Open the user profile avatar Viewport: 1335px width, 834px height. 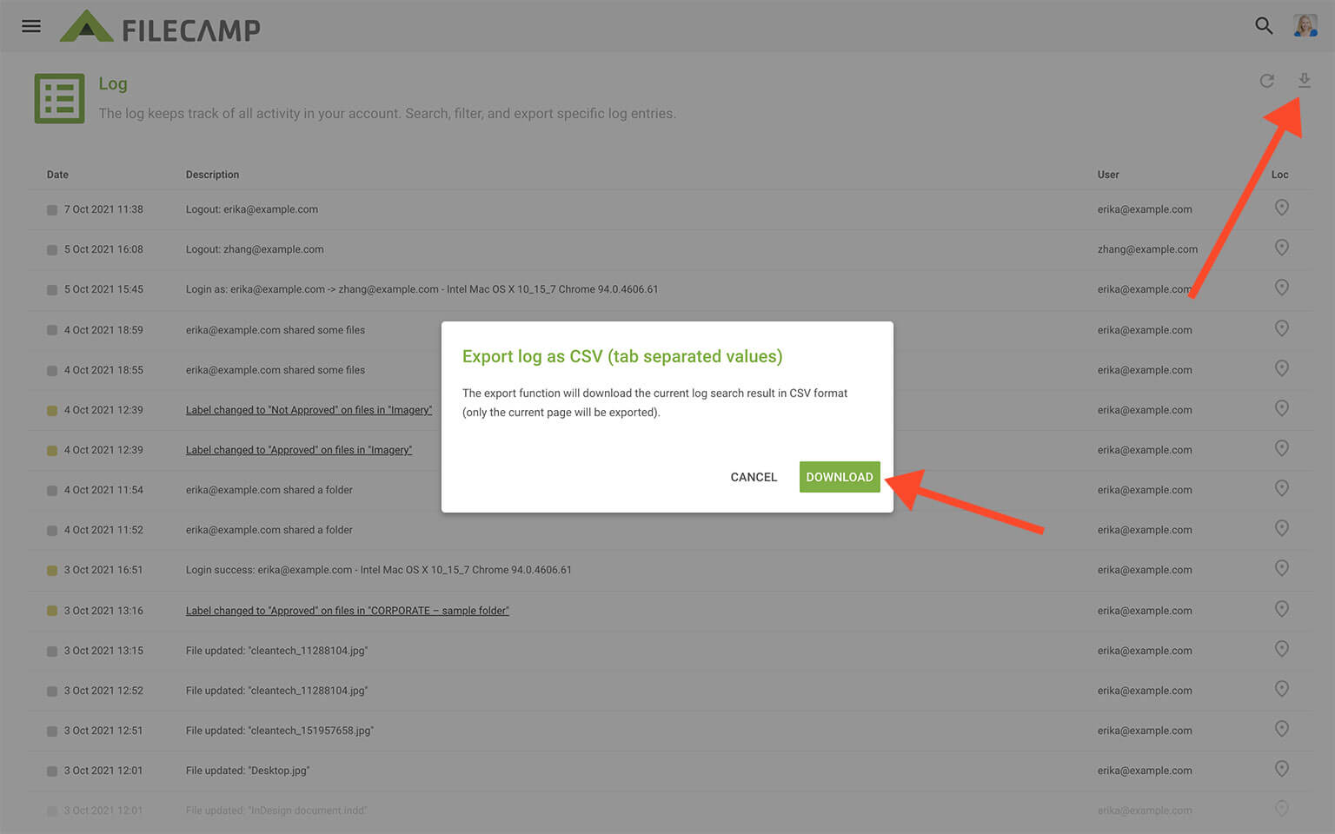(x=1305, y=26)
